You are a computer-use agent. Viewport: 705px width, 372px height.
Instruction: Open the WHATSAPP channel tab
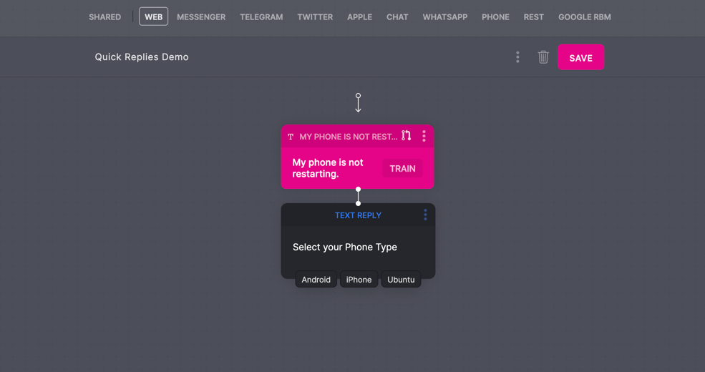point(445,17)
